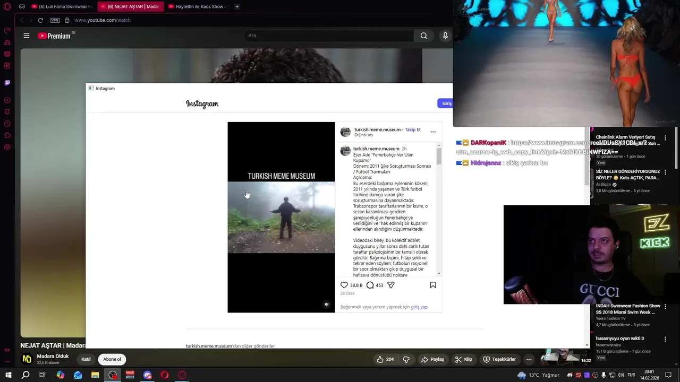Screen dimensions: 680x382
Task: Open the Opera GX main menu logo
Action: point(7,7)
